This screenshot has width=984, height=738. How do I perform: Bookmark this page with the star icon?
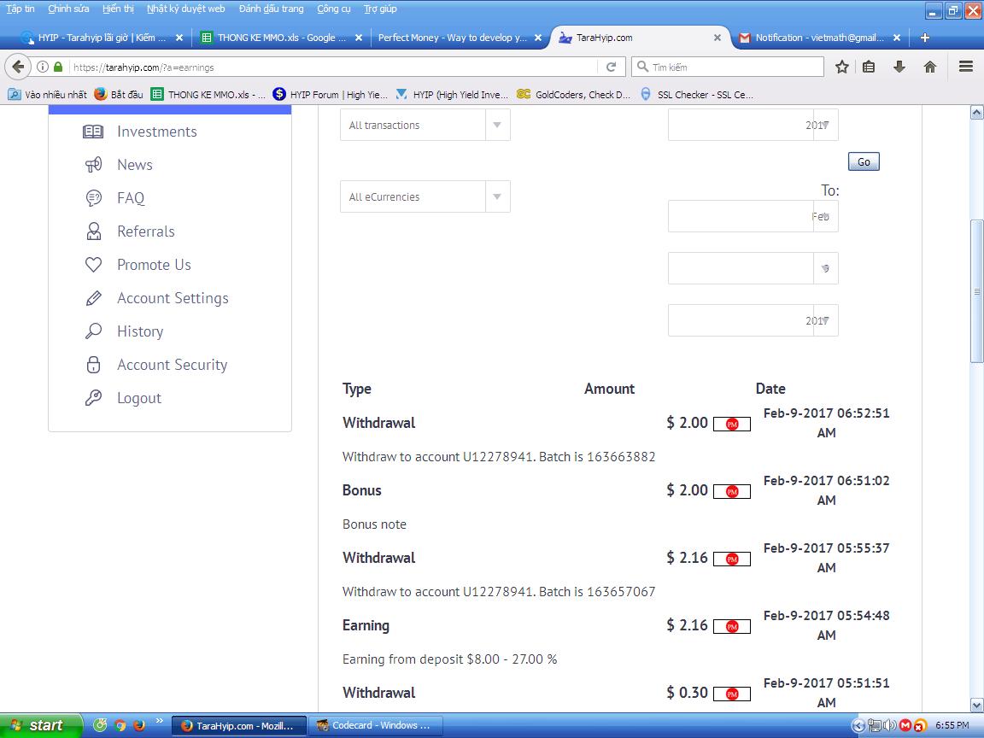pyautogui.click(x=841, y=67)
